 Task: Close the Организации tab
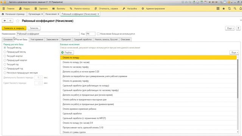[x=42, y=14]
